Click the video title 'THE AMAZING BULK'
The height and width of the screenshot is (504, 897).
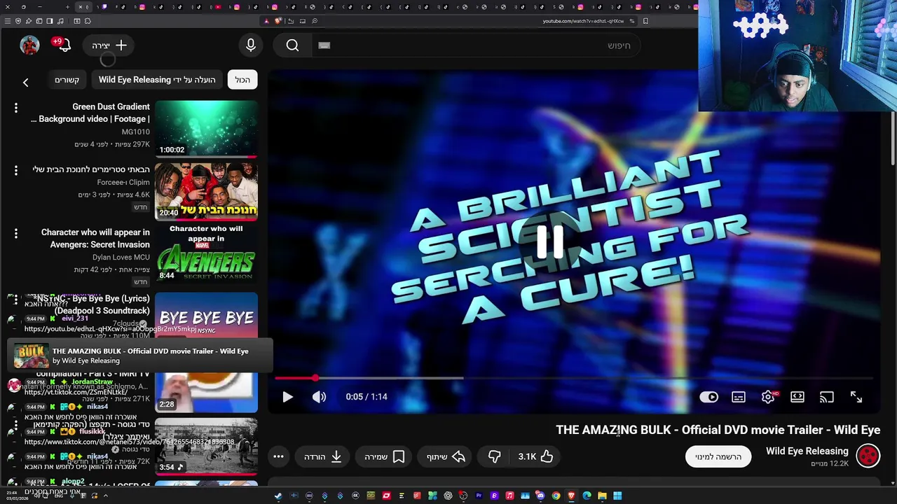point(718,430)
